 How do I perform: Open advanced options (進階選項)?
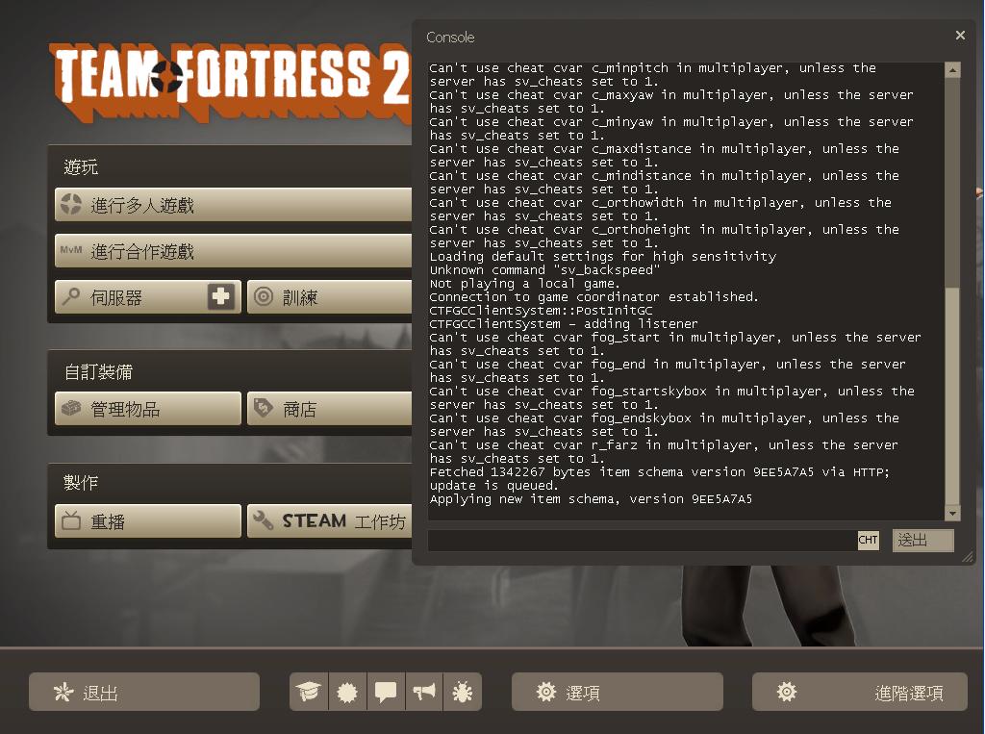(x=859, y=692)
